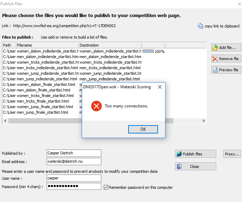Close the error dialog with X
Image resolution: width=242 pixels, height=202 pixels.
click(x=160, y=87)
